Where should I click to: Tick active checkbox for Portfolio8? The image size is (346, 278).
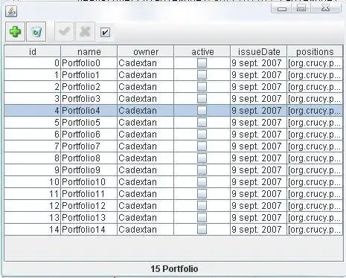coord(202,158)
